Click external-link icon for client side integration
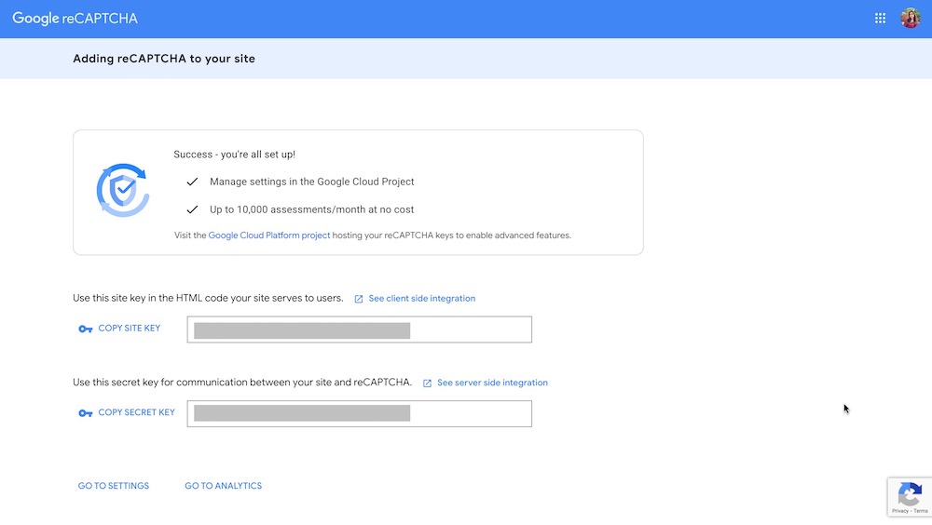 click(359, 299)
